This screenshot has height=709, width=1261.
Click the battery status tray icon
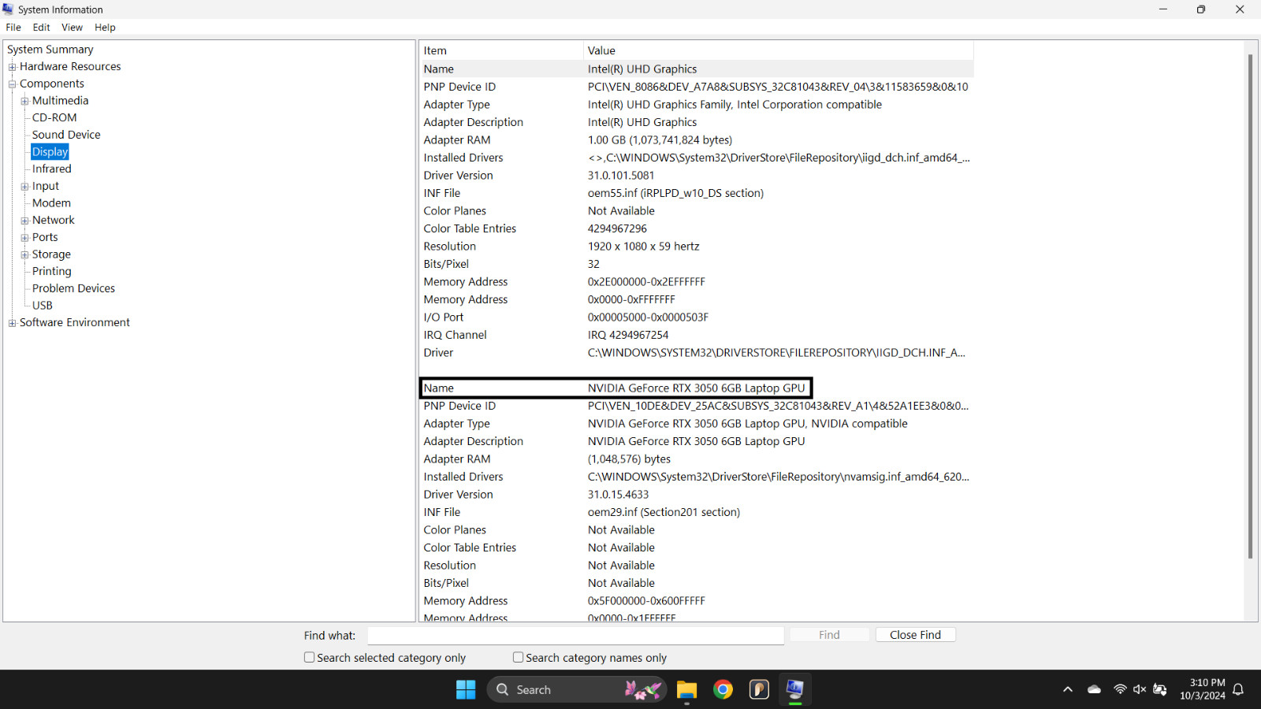[x=1159, y=689]
